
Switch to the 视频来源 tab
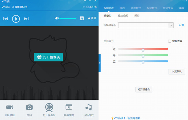pyautogui.click(x=109, y=8)
